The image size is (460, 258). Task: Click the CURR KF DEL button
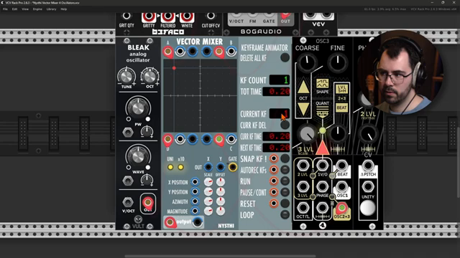285,125
